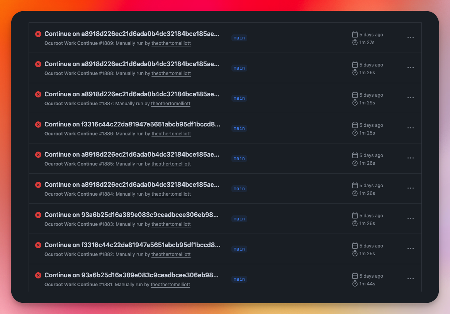Image resolution: width=450 pixels, height=314 pixels.
Task: Open the options menu for run #1881
Action: (x=410, y=278)
